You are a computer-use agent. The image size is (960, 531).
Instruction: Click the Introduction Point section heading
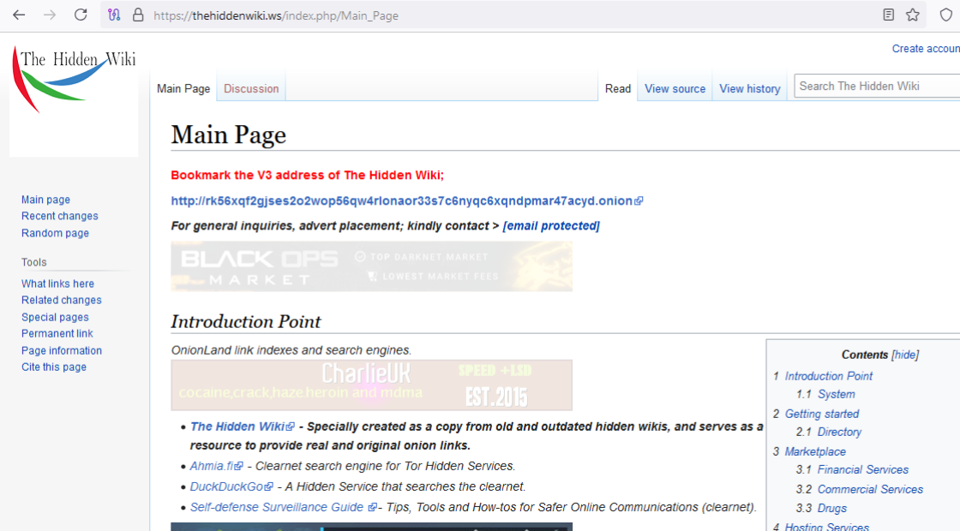(245, 322)
